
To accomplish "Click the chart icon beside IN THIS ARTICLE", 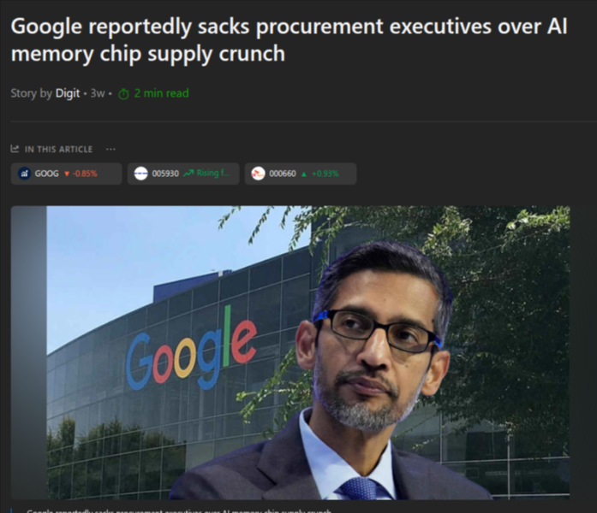I will coord(15,149).
